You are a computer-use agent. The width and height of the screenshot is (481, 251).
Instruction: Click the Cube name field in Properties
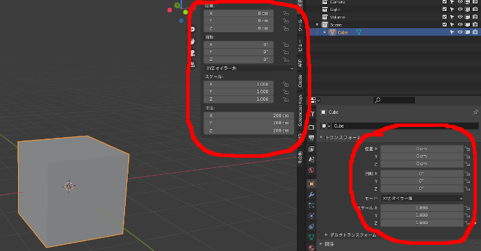(x=405, y=125)
